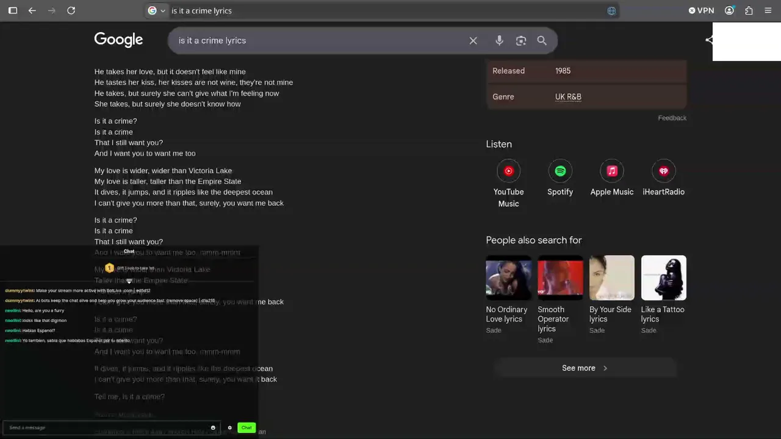Click the address bar URL text
The width and height of the screenshot is (781, 439).
[201, 10]
